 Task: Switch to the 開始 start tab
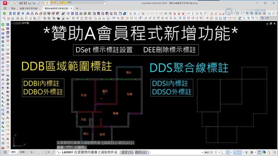coord(13,8)
